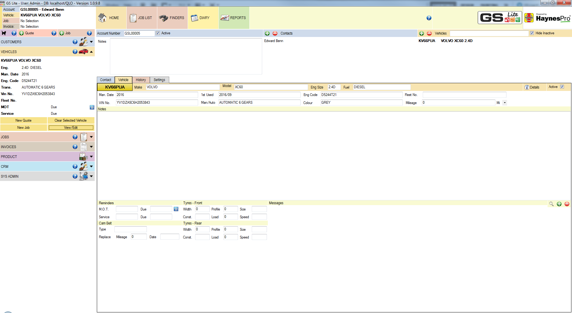Open FINDERS with the binoculars icon
The height and width of the screenshot is (313, 572).
tap(172, 18)
